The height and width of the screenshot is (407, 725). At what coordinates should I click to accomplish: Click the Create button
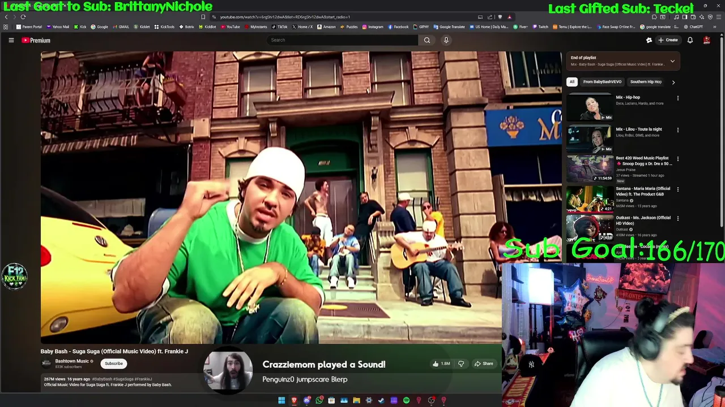pyautogui.click(x=668, y=40)
